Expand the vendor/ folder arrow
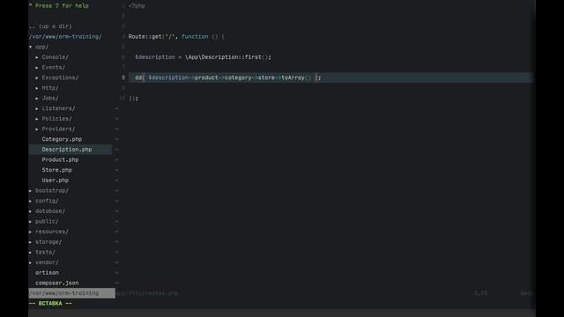Image resolution: width=564 pixels, height=317 pixels. click(31, 262)
